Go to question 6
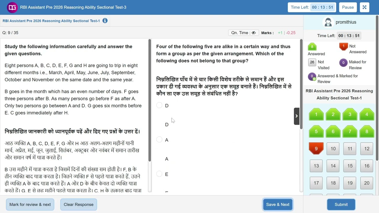 click(x=333, y=132)
